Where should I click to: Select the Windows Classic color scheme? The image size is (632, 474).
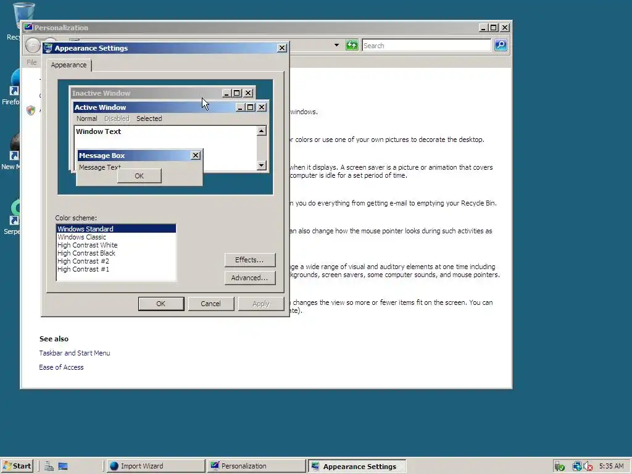click(116, 237)
